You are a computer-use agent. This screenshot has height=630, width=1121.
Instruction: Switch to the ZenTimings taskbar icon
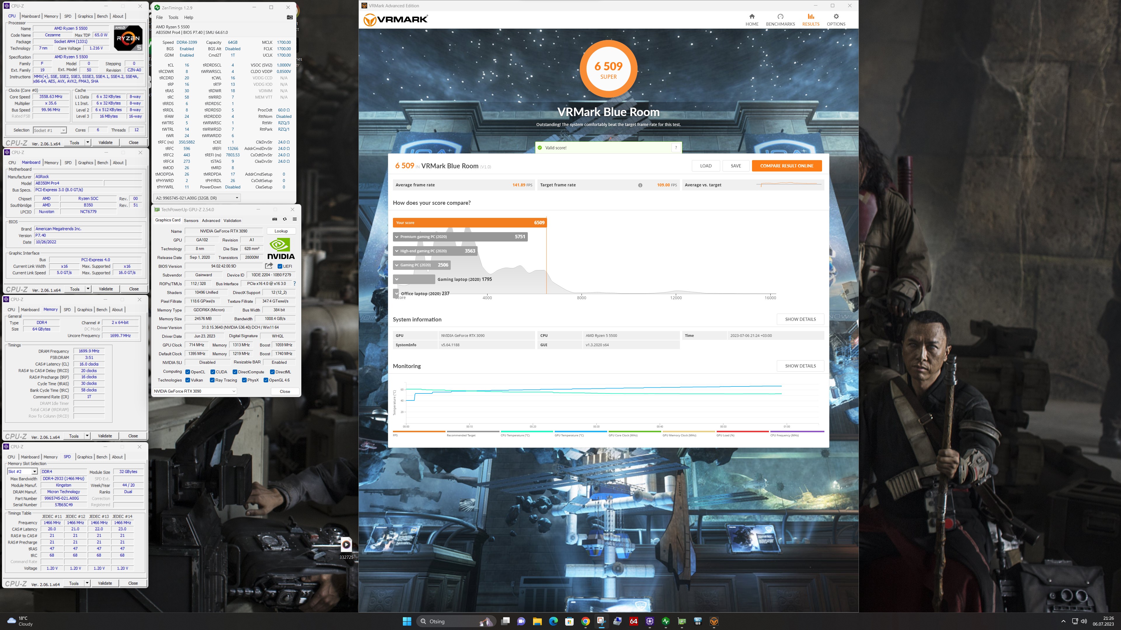click(666, 621)
